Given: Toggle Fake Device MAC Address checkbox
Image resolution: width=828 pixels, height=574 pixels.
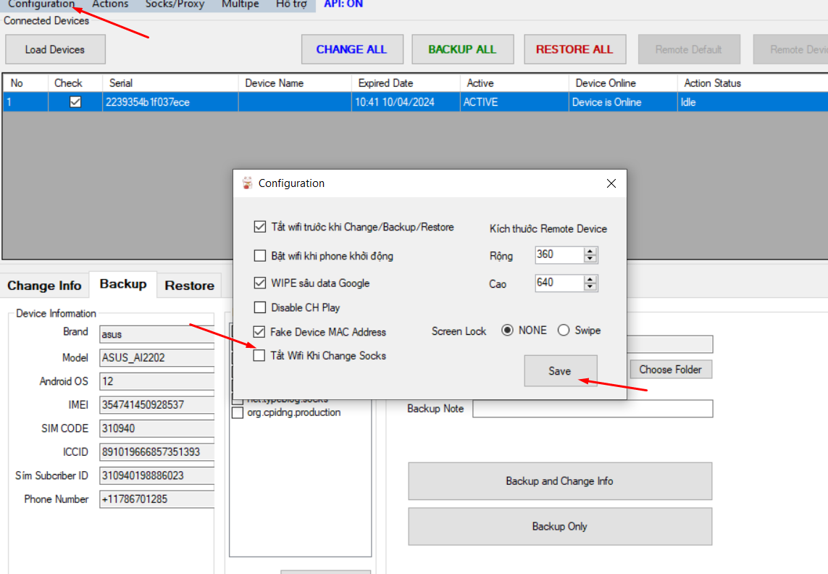Looking at the screenshot, I should [260, 332].
